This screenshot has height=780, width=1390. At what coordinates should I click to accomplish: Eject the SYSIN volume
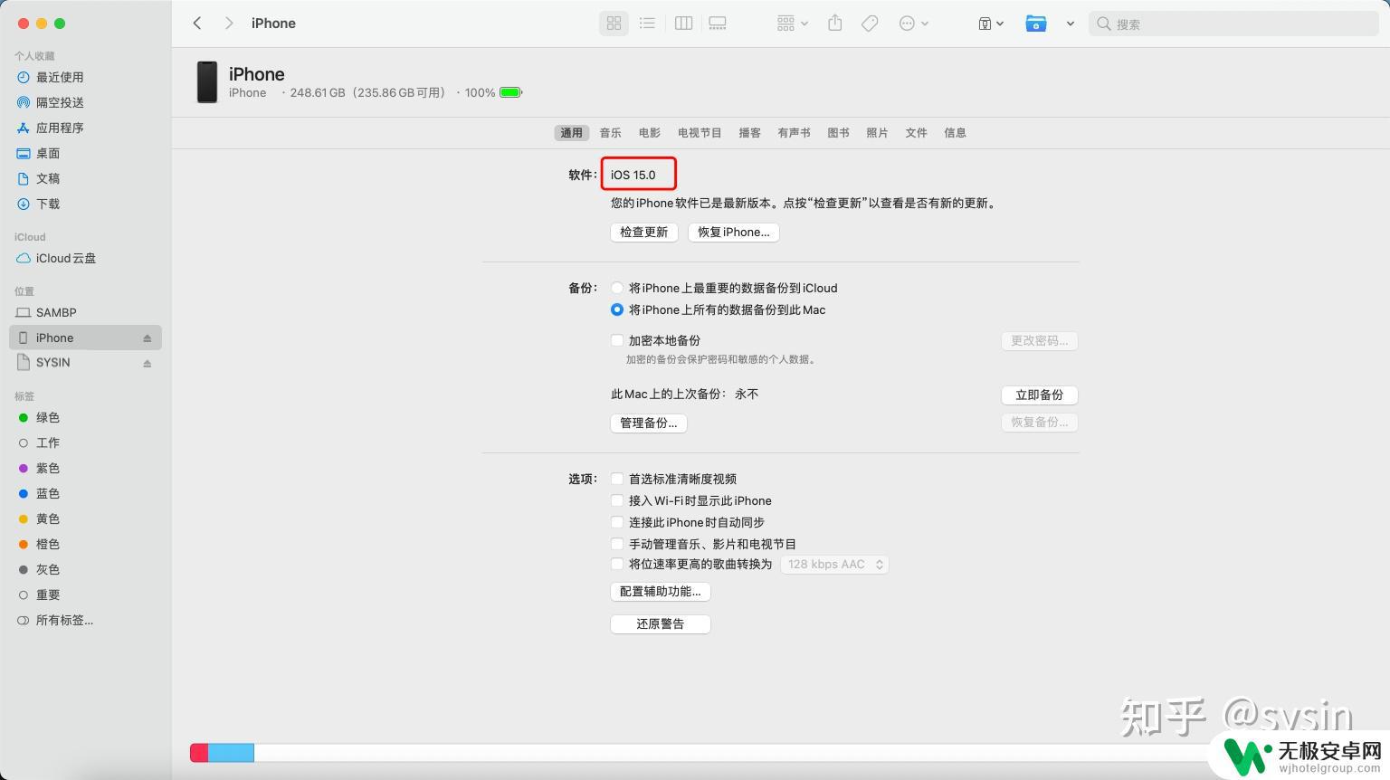[x=147, y=364]
